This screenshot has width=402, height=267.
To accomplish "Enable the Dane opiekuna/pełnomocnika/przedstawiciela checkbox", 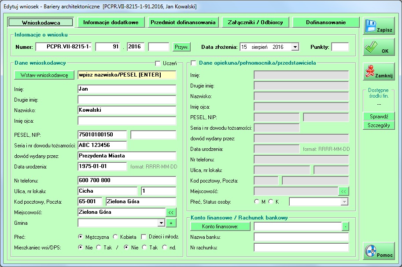I will coord(193,63).
